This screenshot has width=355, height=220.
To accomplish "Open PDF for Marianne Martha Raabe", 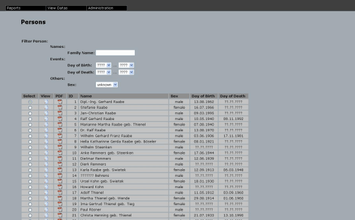I will tap(60, 124).
